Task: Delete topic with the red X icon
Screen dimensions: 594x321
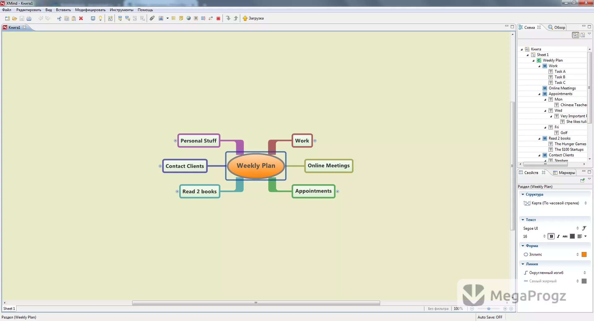Action: pos(81,18)
